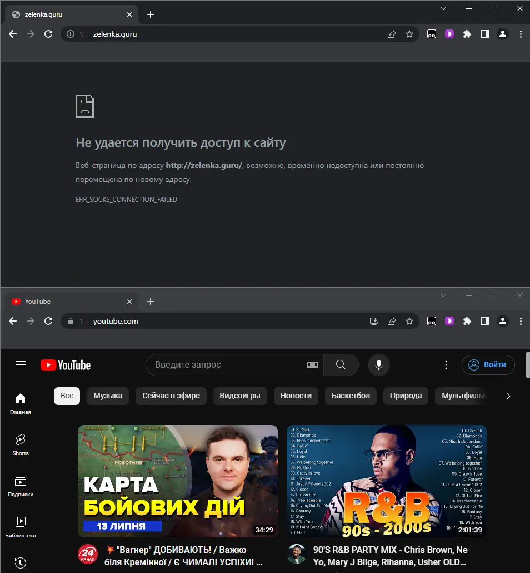Open history clock icon in sidebar

21,563
